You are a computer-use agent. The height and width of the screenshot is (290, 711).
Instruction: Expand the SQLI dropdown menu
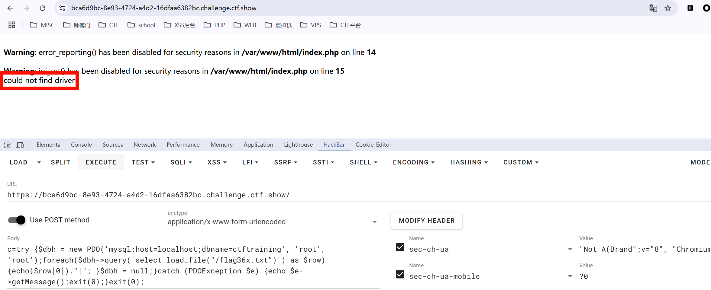point(181,162)
